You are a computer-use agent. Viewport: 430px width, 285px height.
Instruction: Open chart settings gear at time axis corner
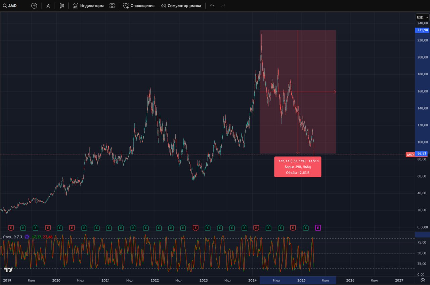(x=423, y=280)
